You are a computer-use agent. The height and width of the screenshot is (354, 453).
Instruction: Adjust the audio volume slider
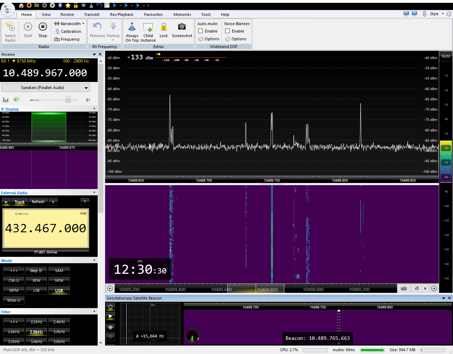[68, 100]
